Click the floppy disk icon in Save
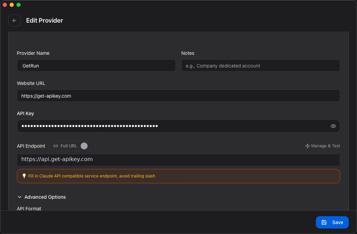This screenshot has height=234, width=357. pos(324,222)
